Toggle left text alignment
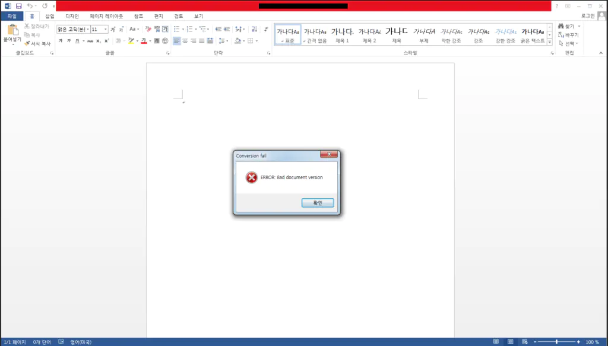Screen dimensions: 608x346 point(176,41)
